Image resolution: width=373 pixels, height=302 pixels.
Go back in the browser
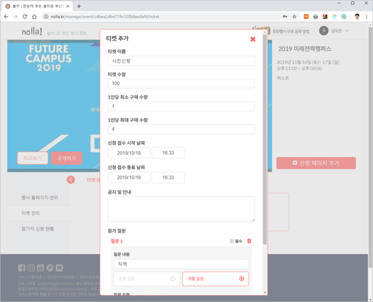tap(6, 17)
